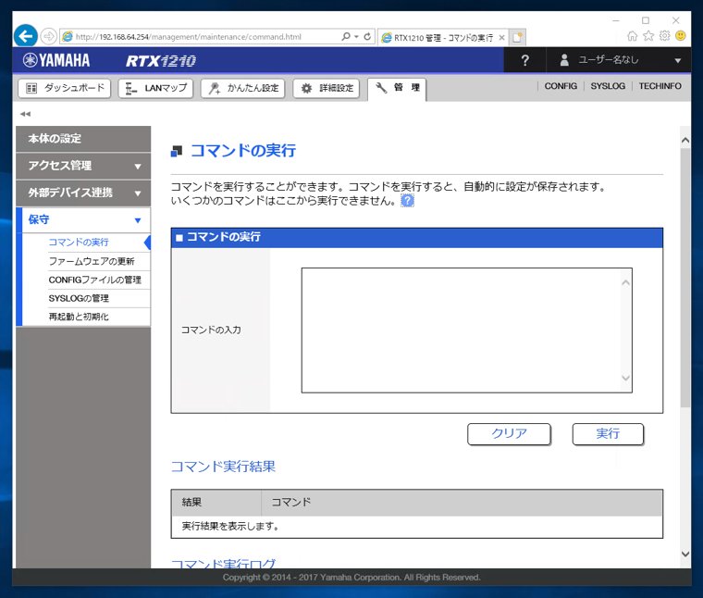
Task: Close the RTX1210 browser tab
Action: (501, 38)
